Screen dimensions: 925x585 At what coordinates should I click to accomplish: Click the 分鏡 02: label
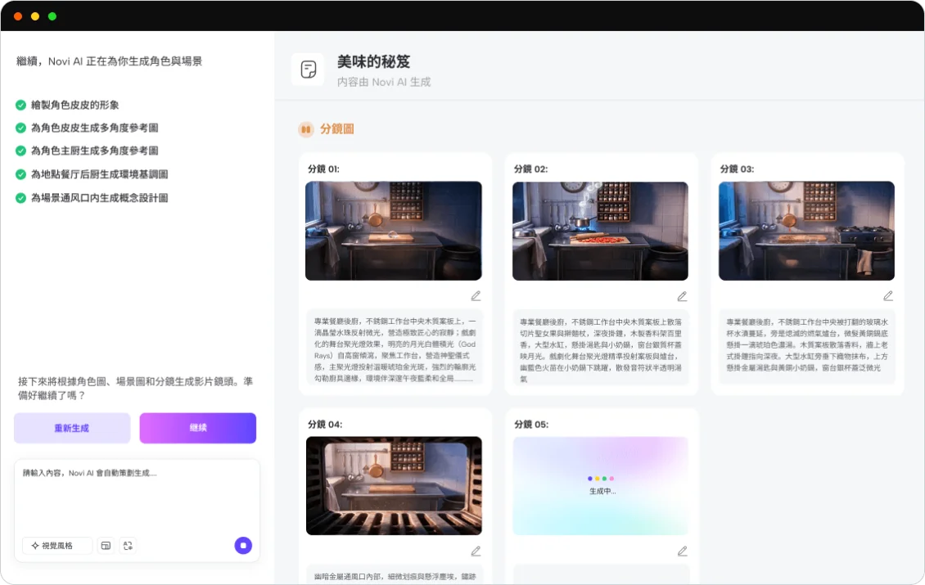click(x=530, y=169)
